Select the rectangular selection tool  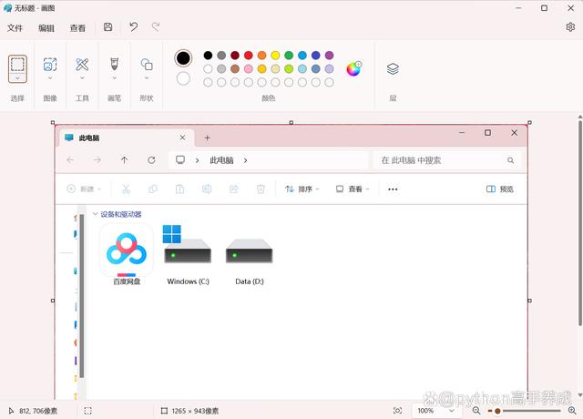(x=17, y=65)
